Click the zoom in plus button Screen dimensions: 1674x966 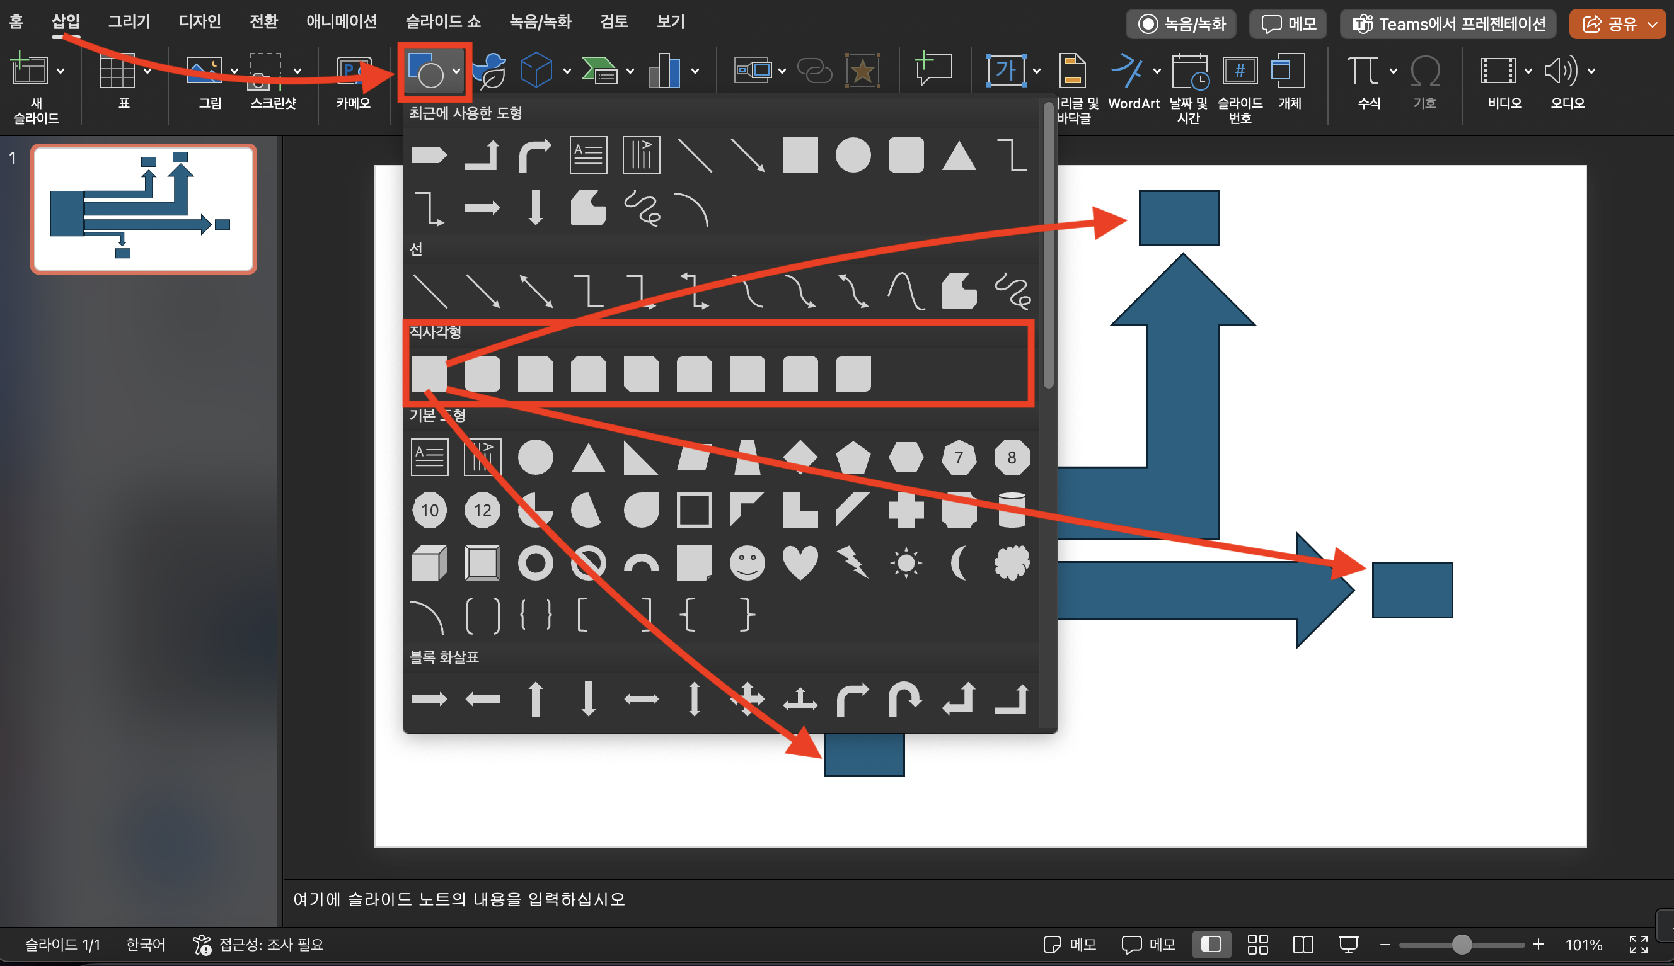[1538, 944]
